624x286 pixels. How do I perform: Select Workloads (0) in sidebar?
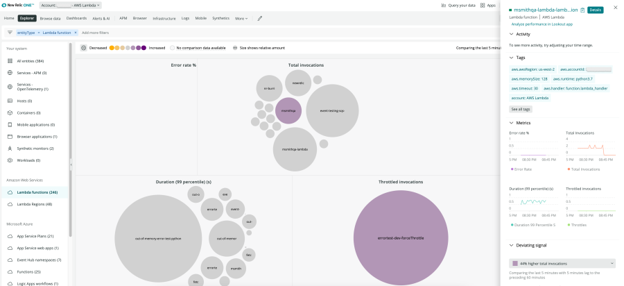point(28,160)
